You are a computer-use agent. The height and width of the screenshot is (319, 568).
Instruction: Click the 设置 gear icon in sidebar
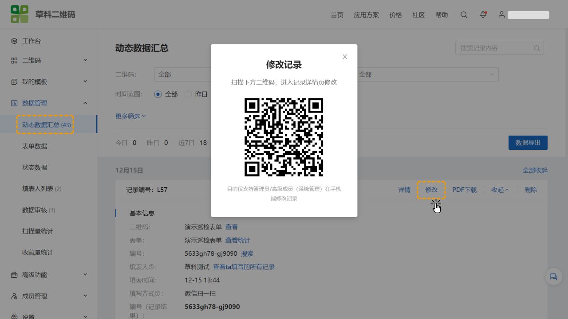point(14,317)
